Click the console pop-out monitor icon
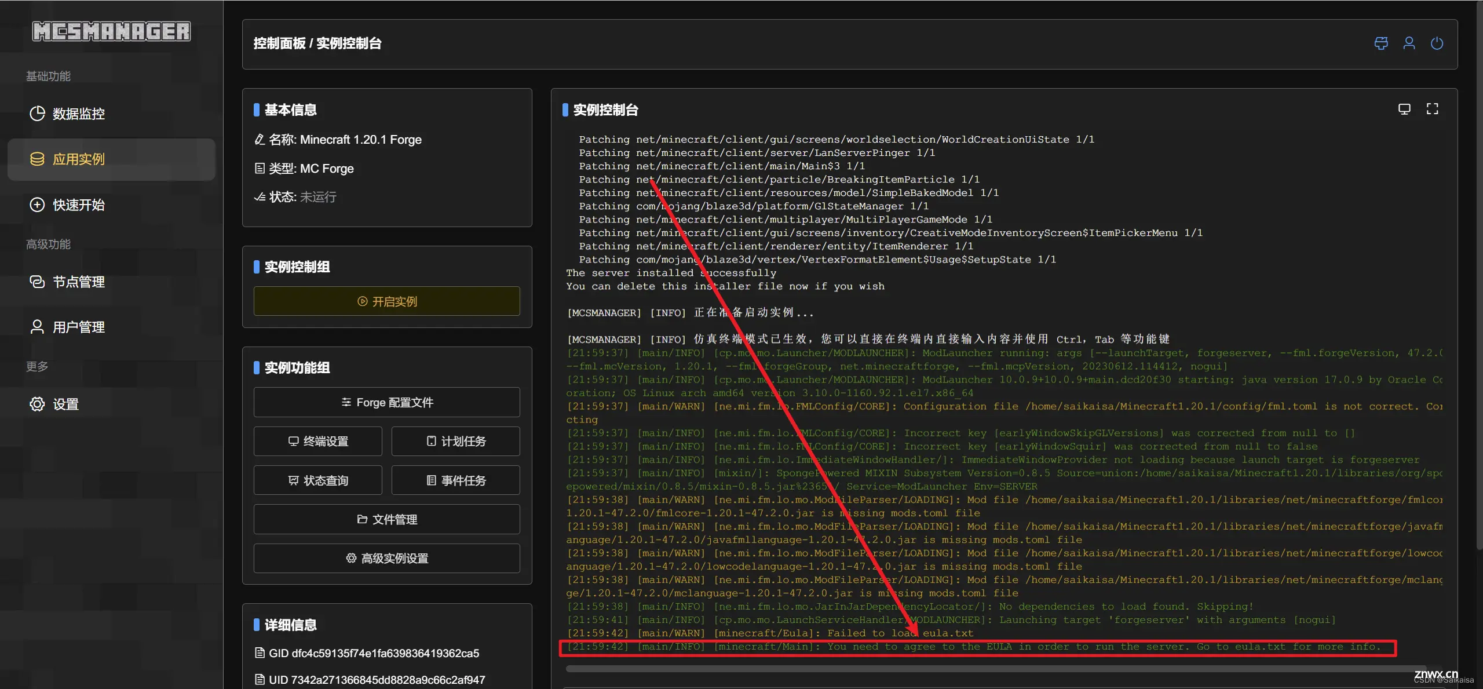The height and width of the screenshot is (689, 1483). point(1404,109)
